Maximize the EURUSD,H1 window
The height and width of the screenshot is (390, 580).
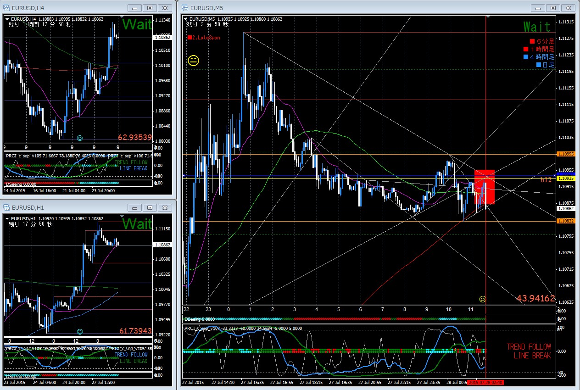click(x=149, y=206)
